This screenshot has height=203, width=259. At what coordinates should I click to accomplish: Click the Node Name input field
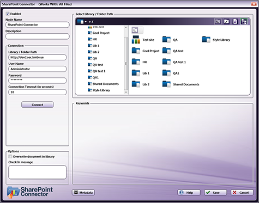coord(38,24)
